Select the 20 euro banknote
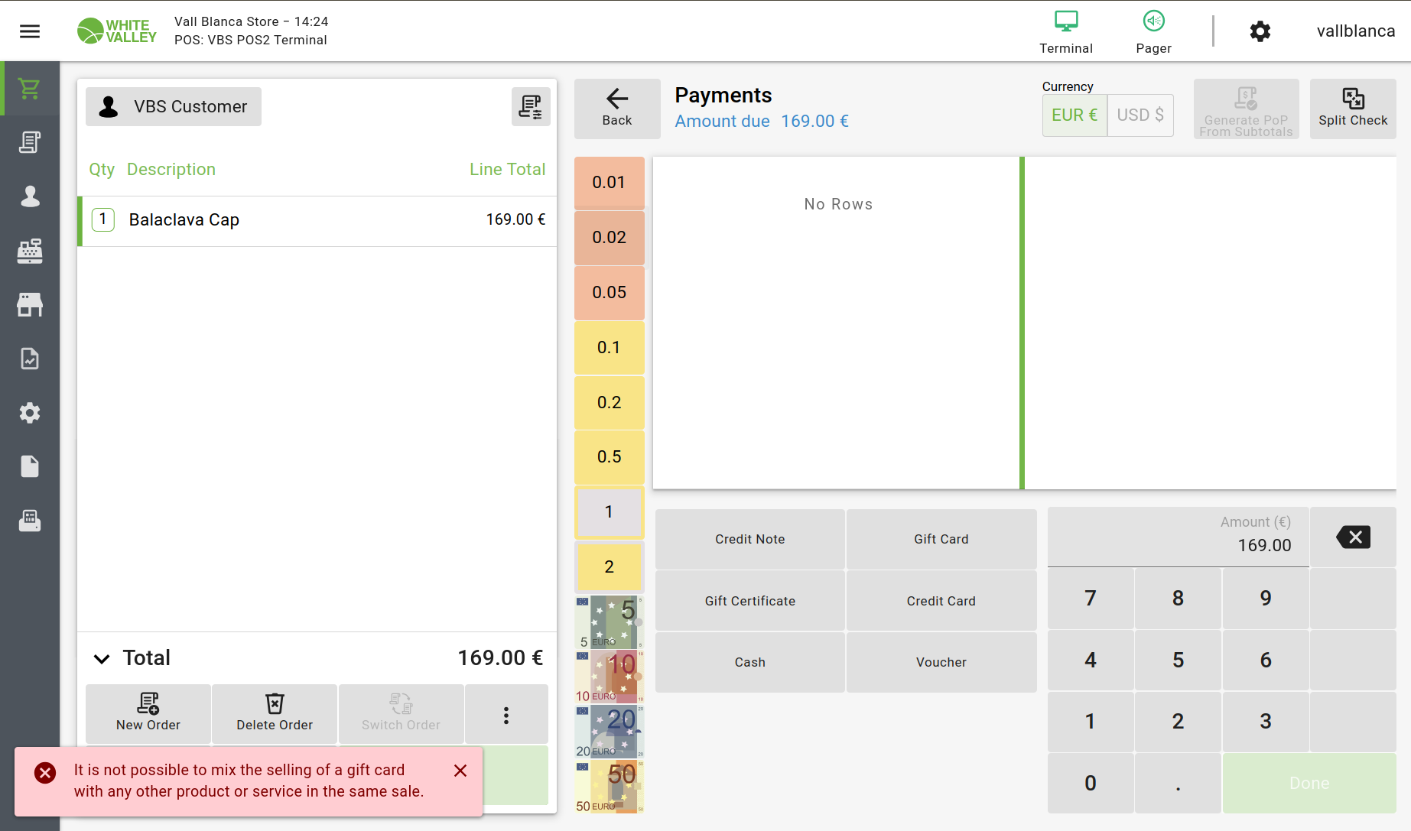Viewport: 1411px width, 831px height. pyautogui.click(x=610, y=732)
